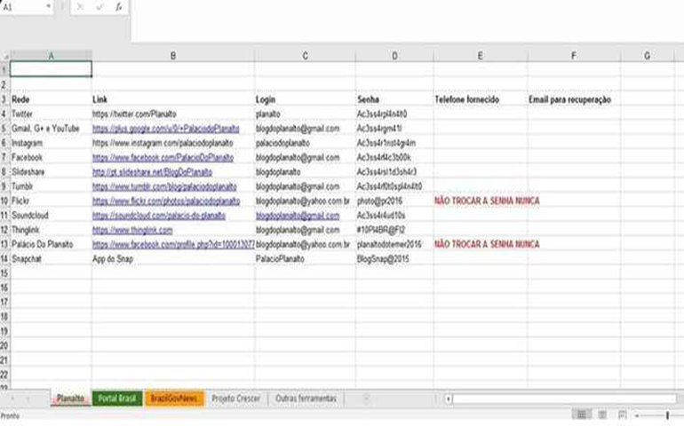This screenshot has width=684, height=426.
Task: Open the www.thinglink.com link
Action: tap(132, 230)
